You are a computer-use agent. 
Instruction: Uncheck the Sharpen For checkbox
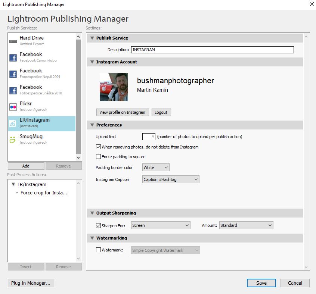(x=98, y=226)
